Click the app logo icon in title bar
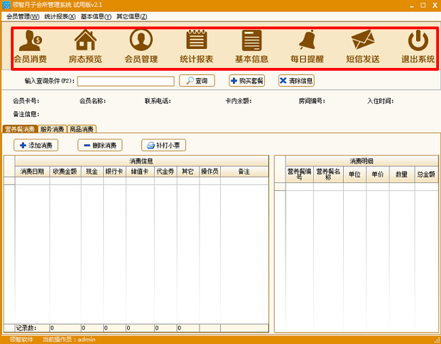This screenshot has height=344, width=441. click(x=6, y=5)
